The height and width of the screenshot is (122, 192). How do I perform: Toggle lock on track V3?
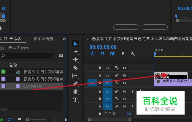pos(100,68)
